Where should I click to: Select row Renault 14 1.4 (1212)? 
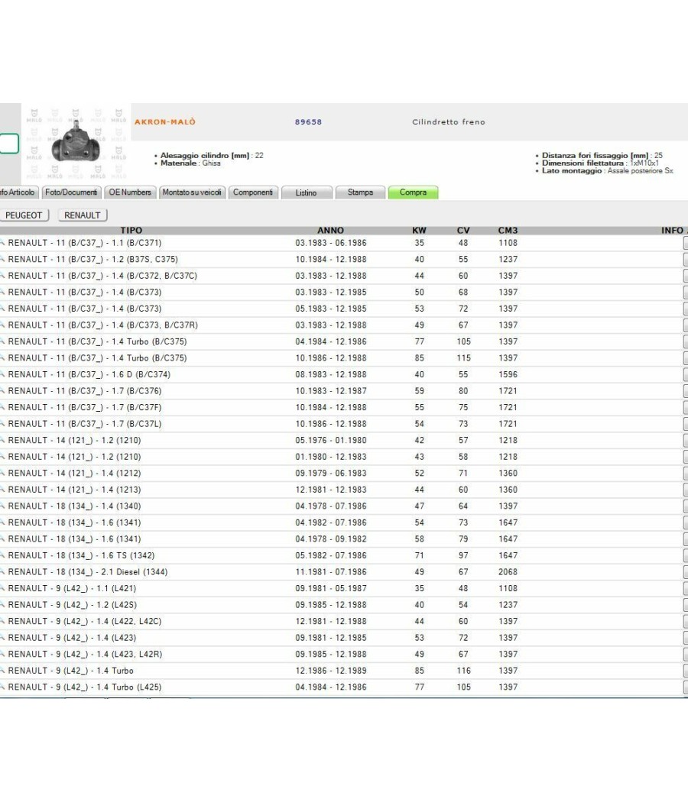coord(343,473)
